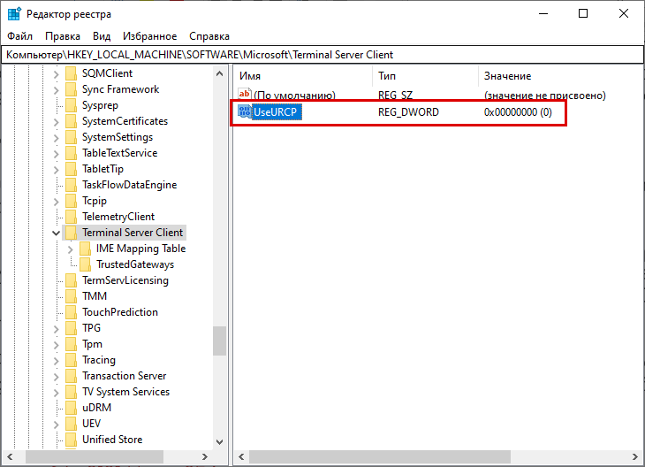Click the Sync Framework folder icon
The height and width of the screenshot is (467, 645).
[x=72, y=89]
